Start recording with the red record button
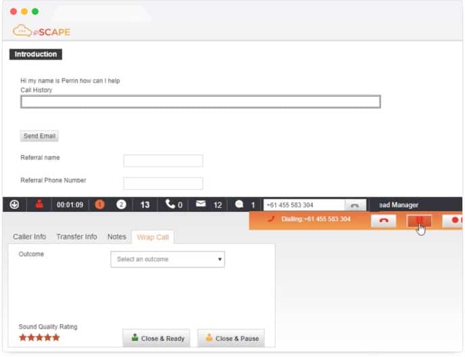 click(454, 220)
